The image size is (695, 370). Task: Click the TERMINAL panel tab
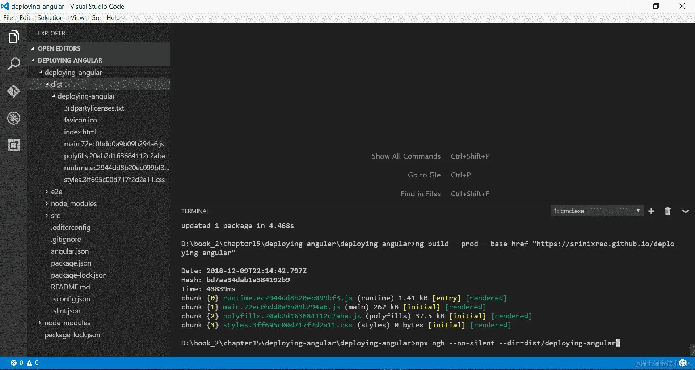[195, 211]
